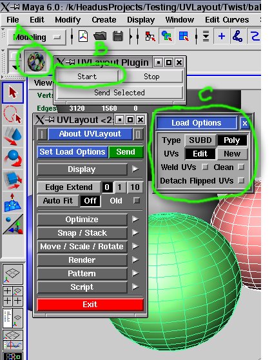
Task: Expand the Display section arrow
Action: (135, 169)
